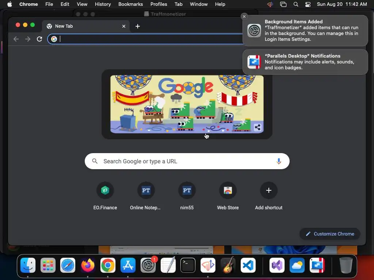Select the New Tab tab

tap(86, 26)
